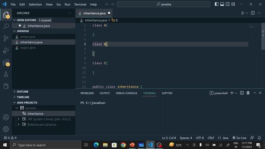Screen dimensions: 265x149
Task: Open the Terminal menu
Action: tap(80, 5)
